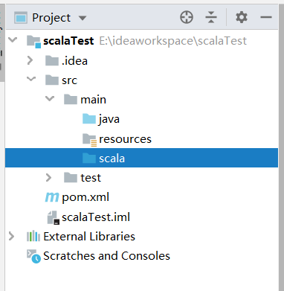Click the resources folder icon
Screen dimensions: 284x291
(x=89, y=139)
